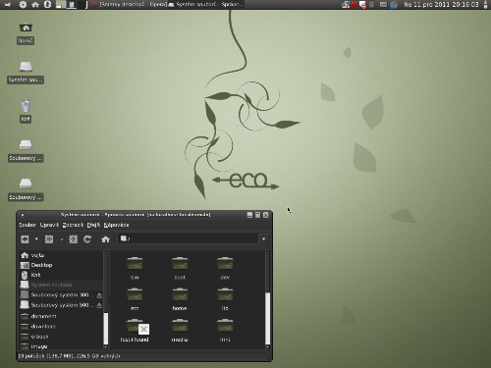
Task: Select Koš trash in the sidebar
Action: pos(61,275)
